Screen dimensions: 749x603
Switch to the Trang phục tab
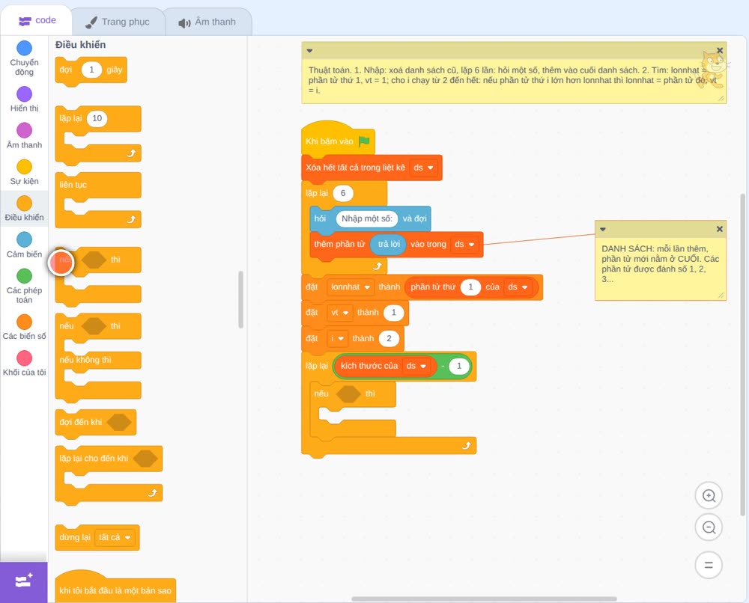(x=118, y=22)
